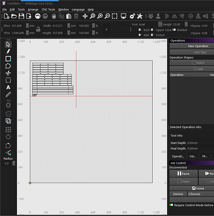This screenshot has height=216, width=214.
Task: Undo the last action
Action: tap(38, 16)
